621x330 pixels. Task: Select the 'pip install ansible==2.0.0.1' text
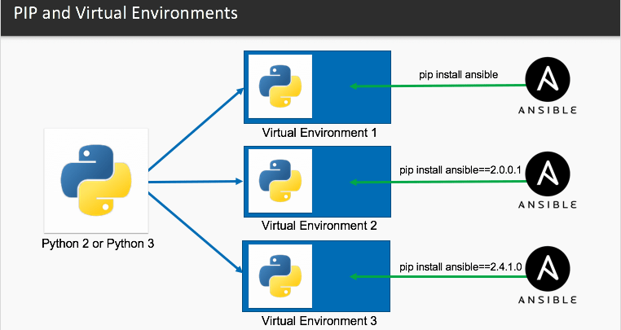[460, 170]
